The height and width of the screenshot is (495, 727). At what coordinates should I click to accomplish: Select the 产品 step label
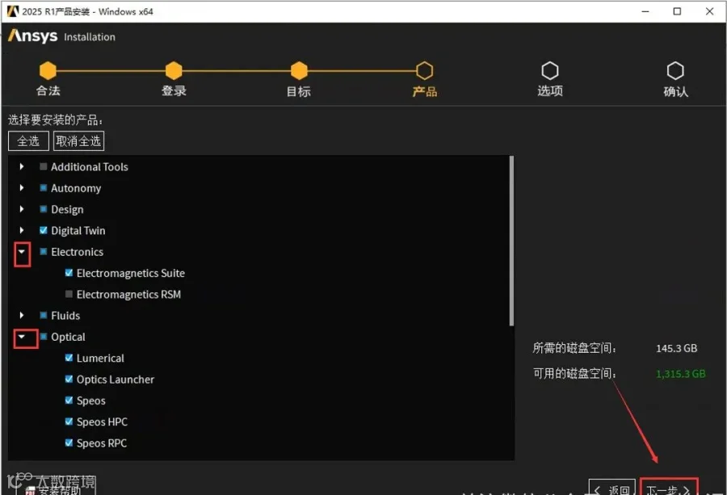[425, 91]
